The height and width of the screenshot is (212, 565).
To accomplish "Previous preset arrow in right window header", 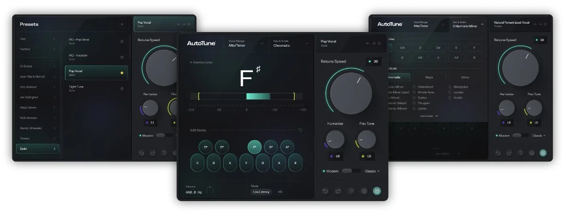I will pyautogui.click(x=535, y=24).
